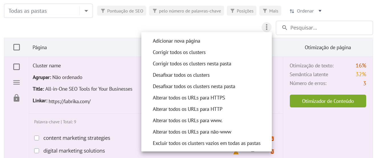Image resolution: width=377 pixels, height=158 pixels.
Task: Tick the Cluster name row checkbox
Action: pos(17,67)
